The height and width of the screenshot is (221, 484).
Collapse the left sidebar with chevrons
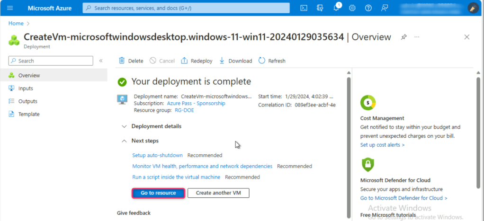pyautogui.click(x=101, y=61)
